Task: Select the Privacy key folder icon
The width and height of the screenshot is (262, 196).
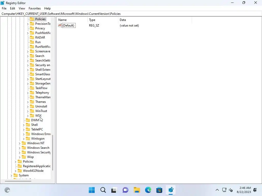Action: (32, 28)
